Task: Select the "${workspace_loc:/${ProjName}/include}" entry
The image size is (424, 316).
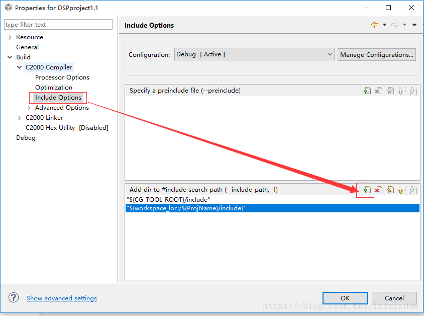Action: pos(273,208)
